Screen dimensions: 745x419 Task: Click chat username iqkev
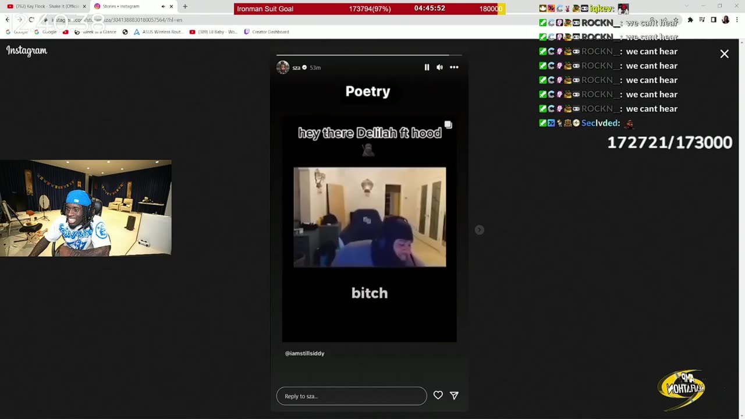pos(602,9)
